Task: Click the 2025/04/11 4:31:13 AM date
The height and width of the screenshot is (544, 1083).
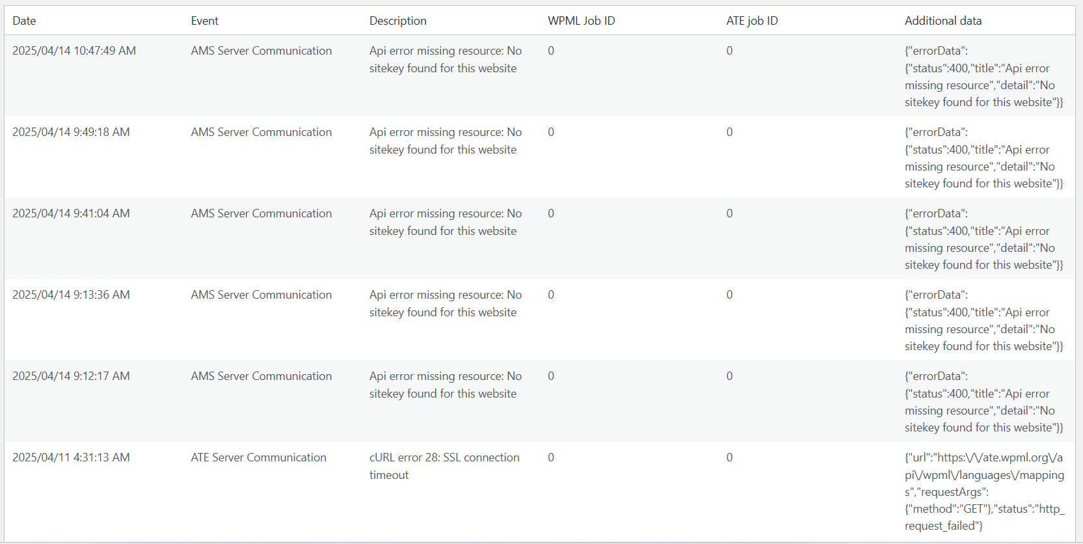Action: 71,457
